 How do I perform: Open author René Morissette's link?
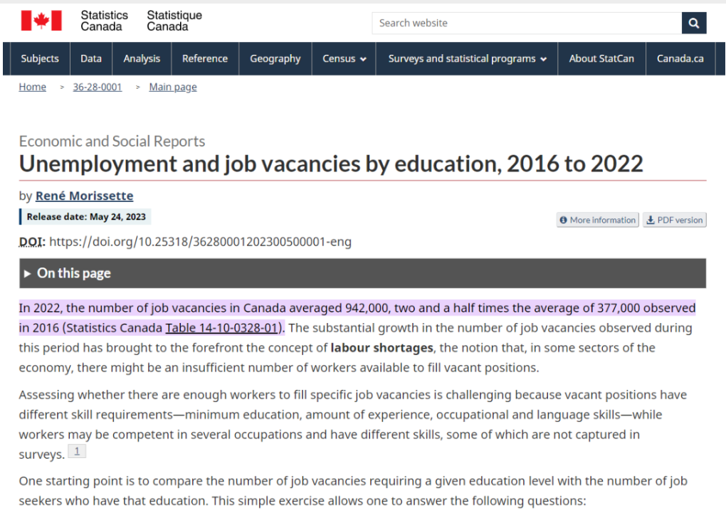tap(85, 196)
